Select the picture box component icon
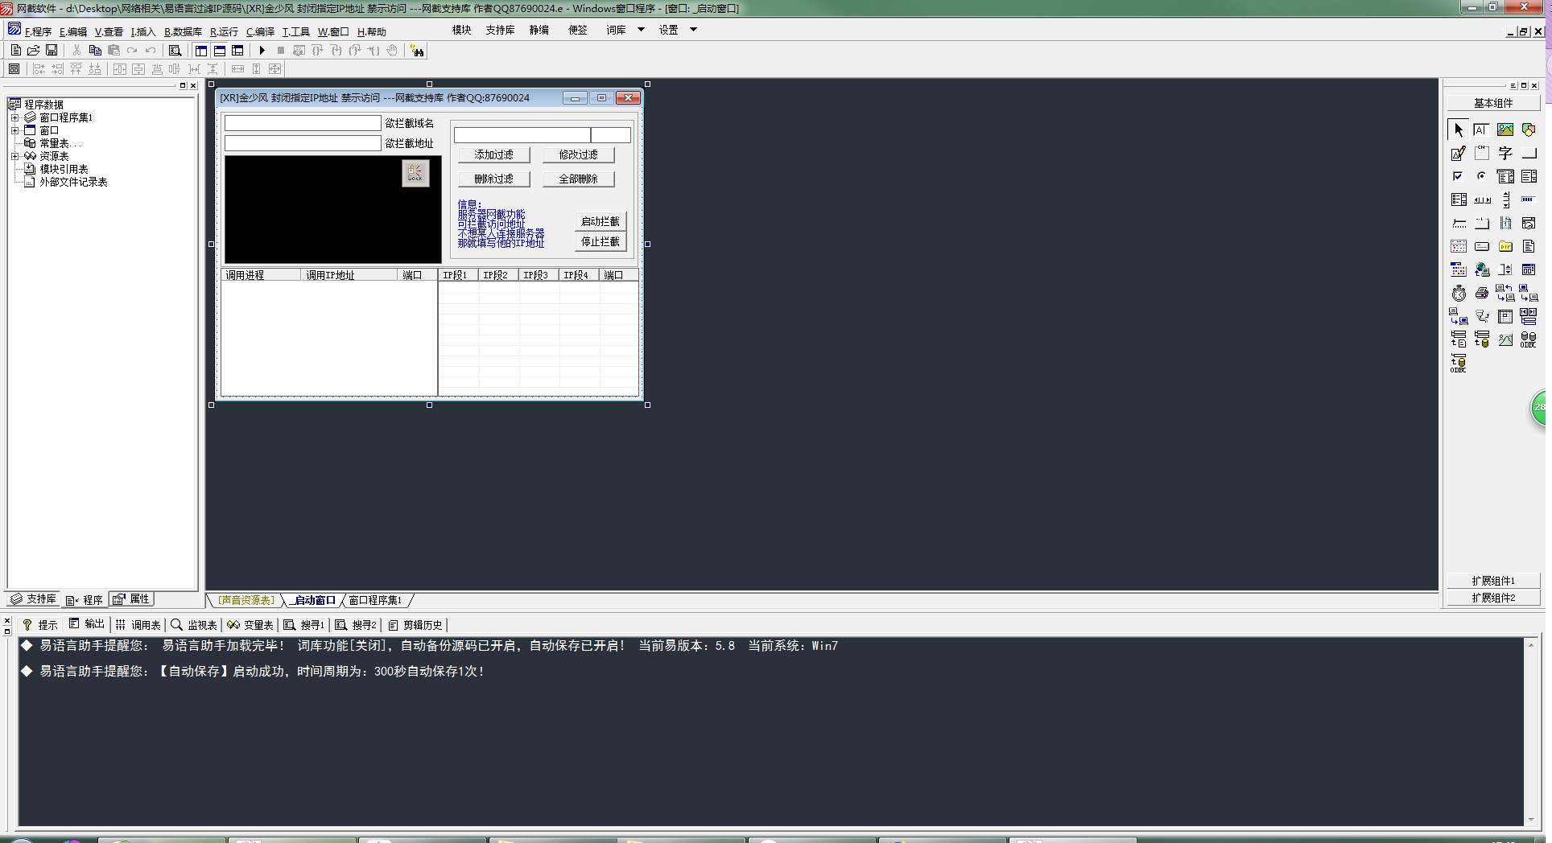The image size is (1552, 843). (1505, 130)
